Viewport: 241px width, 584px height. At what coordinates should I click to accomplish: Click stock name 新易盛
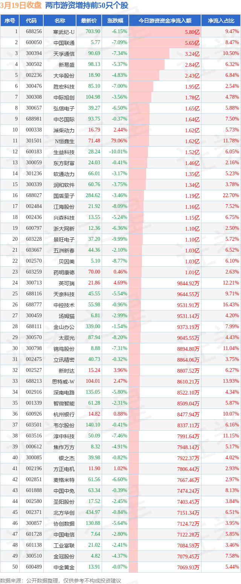[x=67, y=65]
